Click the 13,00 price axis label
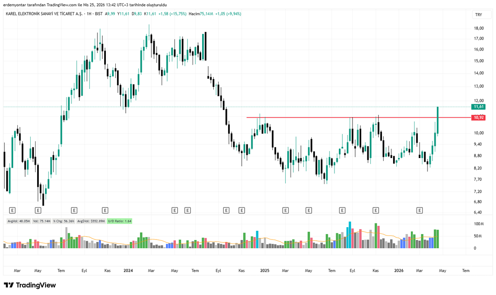This screenshot has width=496, height=295. [x=479, y=86]
